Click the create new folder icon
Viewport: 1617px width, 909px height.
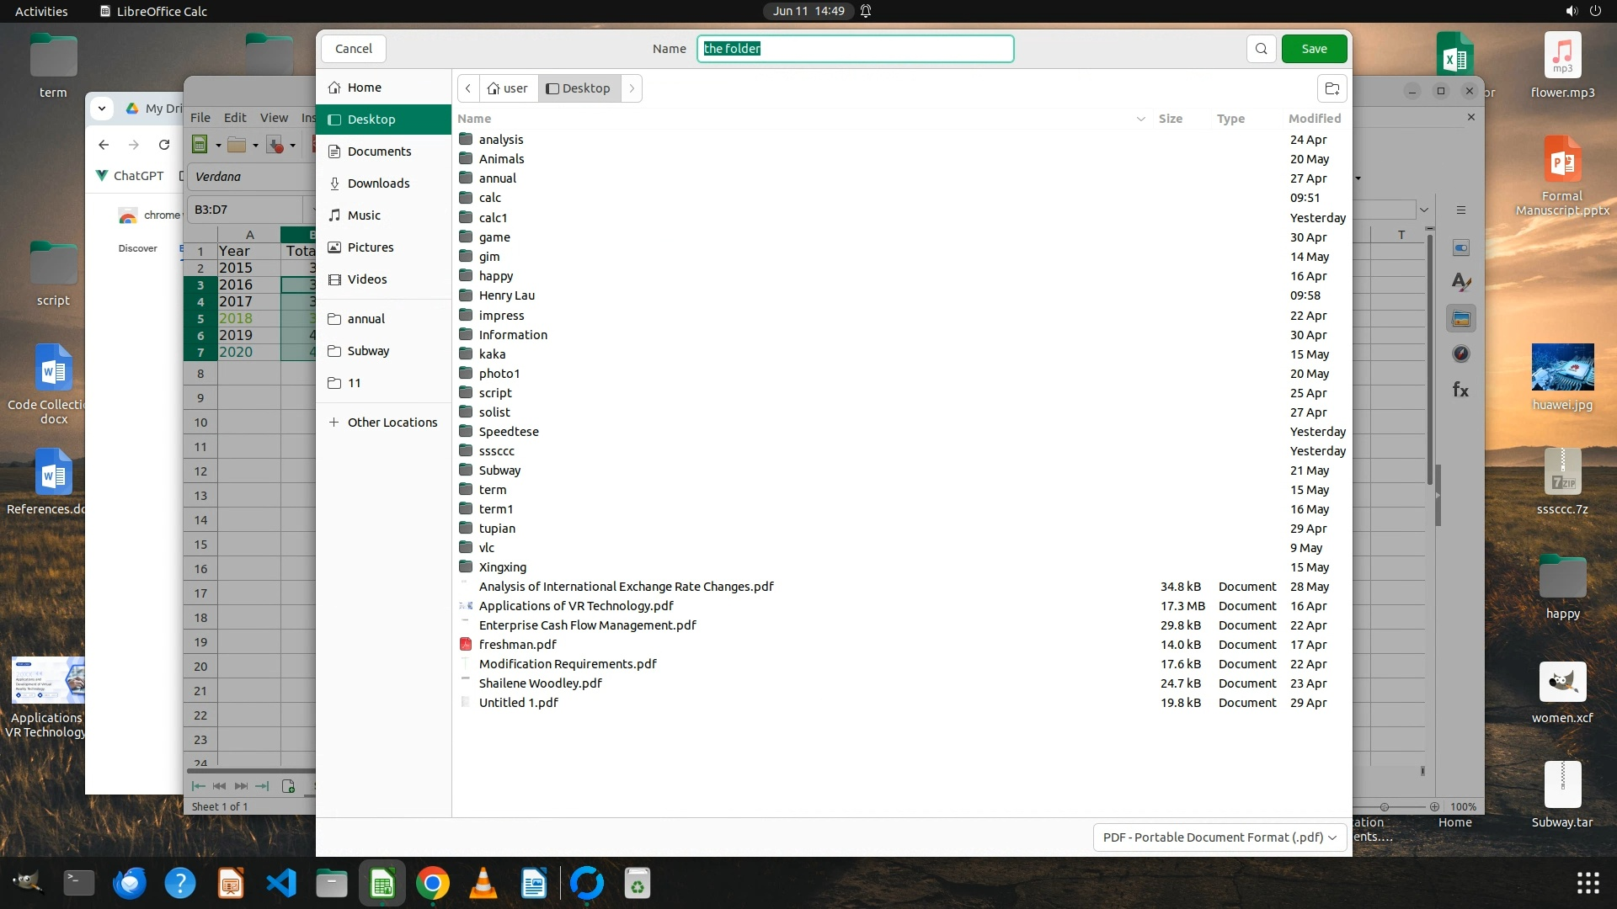click(x=1331, y=88)
